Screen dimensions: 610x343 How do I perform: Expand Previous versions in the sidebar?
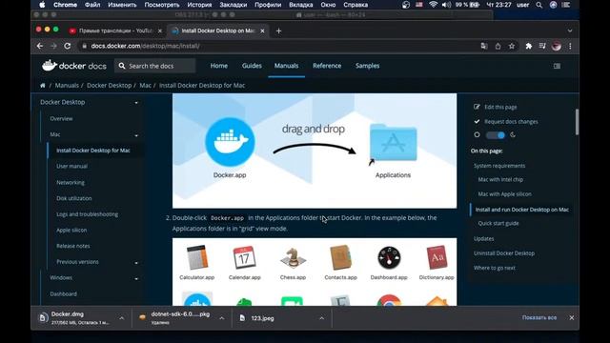tap(136, 263)
